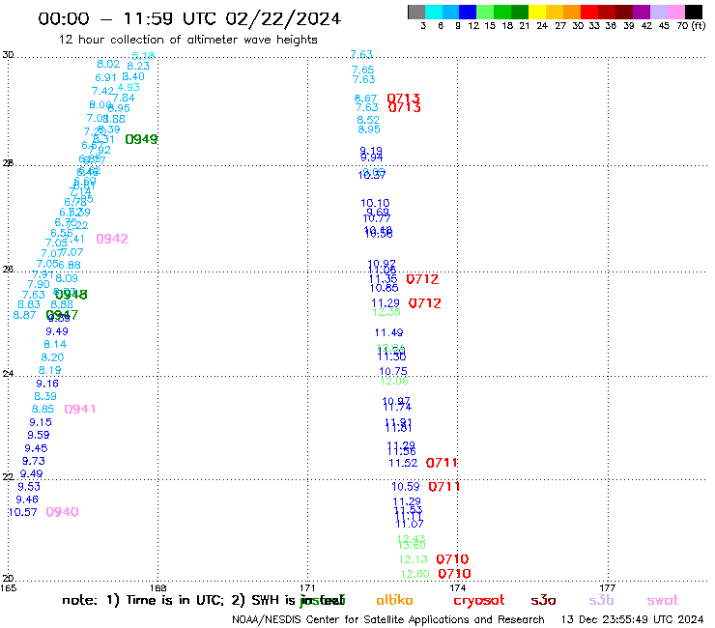This screenshot has height=628, width=715.
Task: Click the pink time label '0941'
Action: click(80, 409)
